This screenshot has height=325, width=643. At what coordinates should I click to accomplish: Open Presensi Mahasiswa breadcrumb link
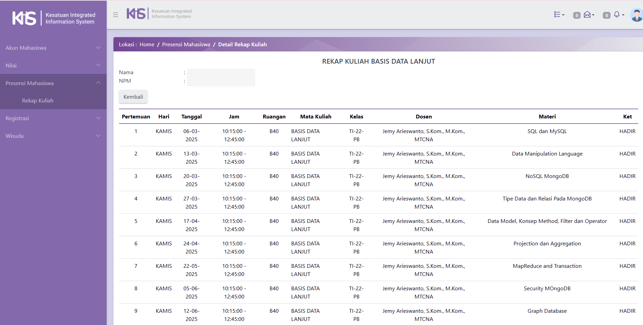[x=186, y=44]
